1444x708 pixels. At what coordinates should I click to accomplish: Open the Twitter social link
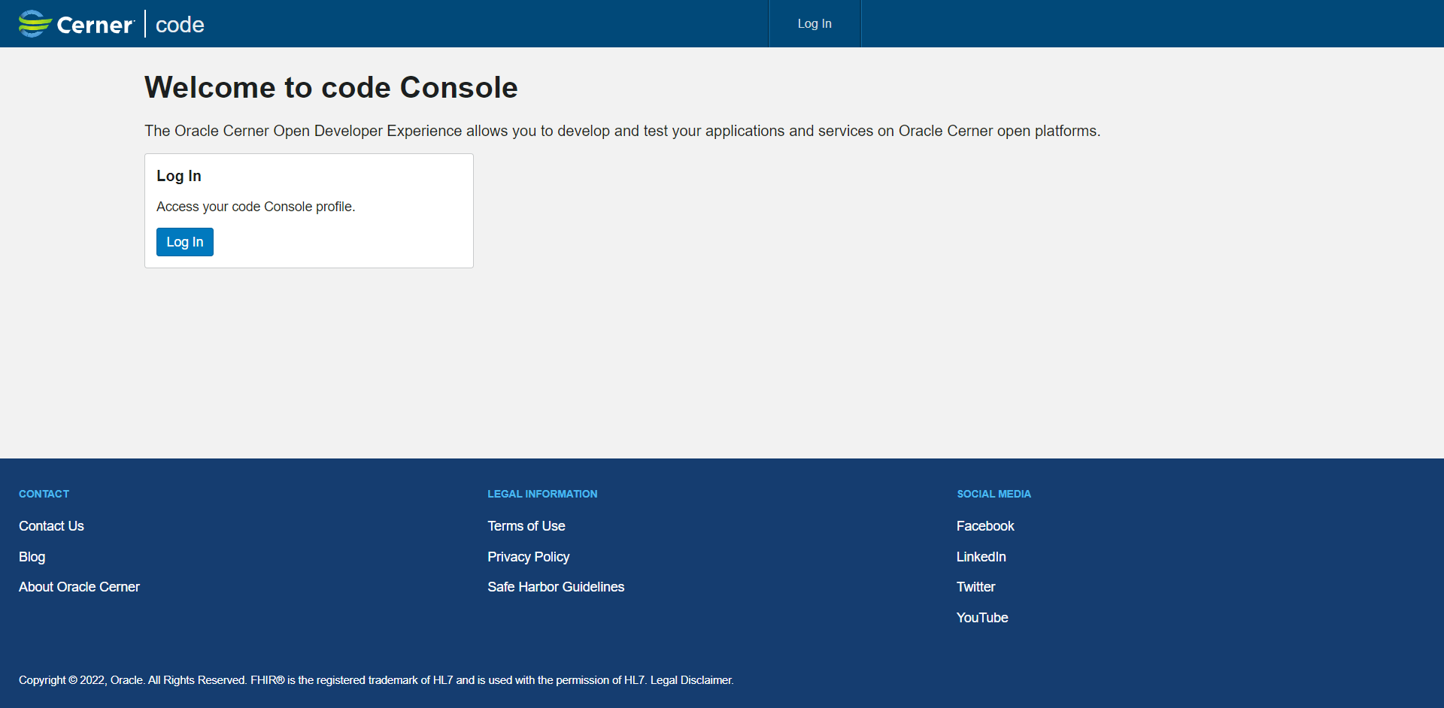click(x=975, y=587)
